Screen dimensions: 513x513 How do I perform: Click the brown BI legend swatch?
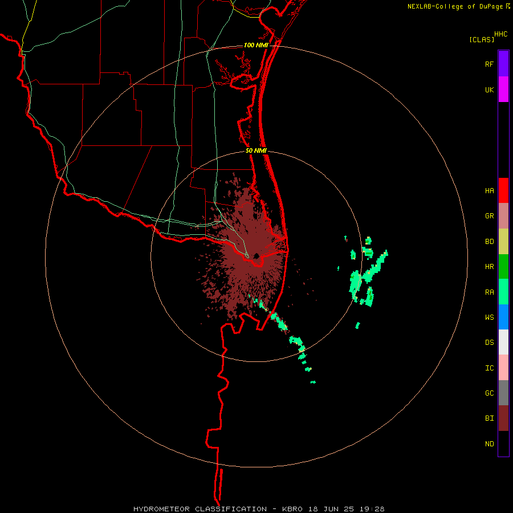coord(503,418)
